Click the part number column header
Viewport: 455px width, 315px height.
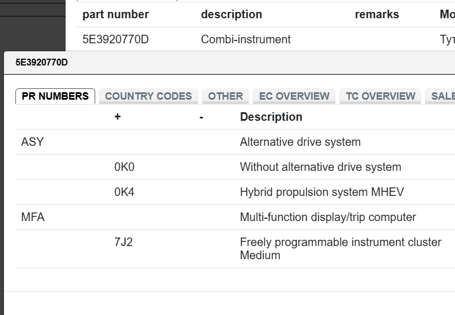click(x=116, y=15)
